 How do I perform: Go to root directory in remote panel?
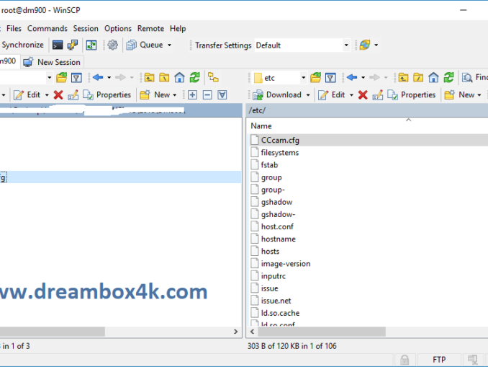418,78
